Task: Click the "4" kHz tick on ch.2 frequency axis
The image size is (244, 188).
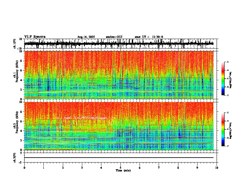Action: point(21,131)
